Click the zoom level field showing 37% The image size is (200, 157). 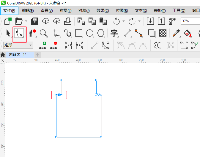click(190, 21)
